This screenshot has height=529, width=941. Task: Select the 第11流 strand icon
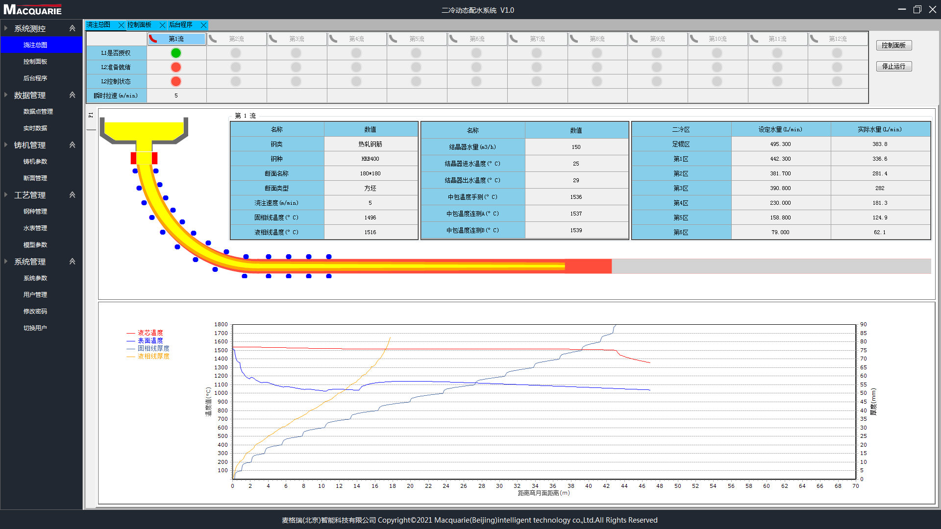tap(755, 39)
